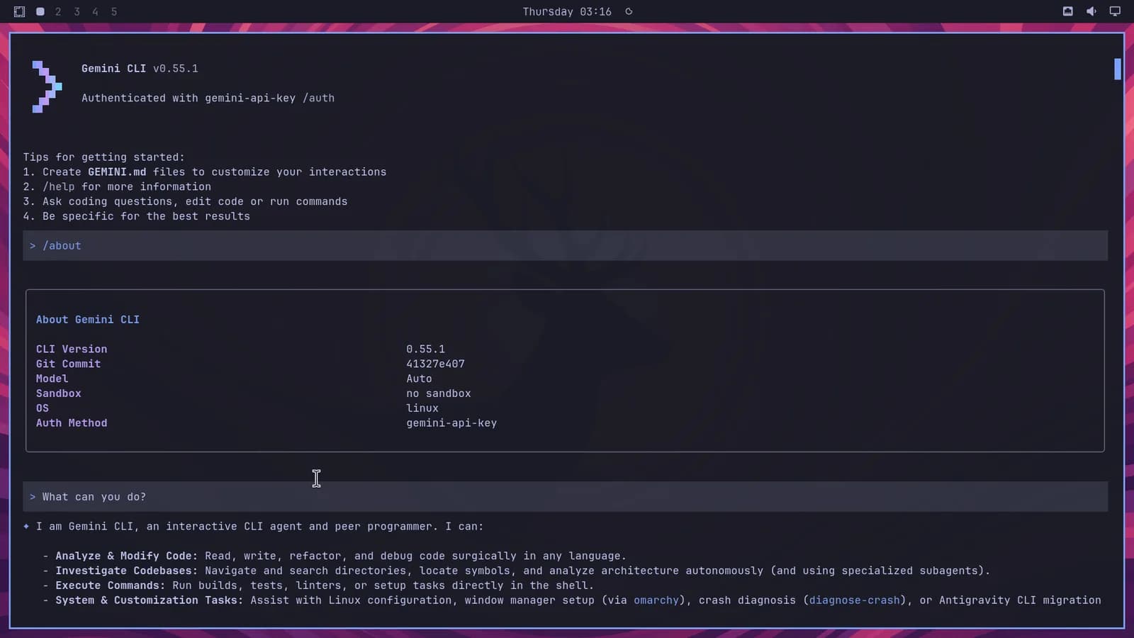The image size is (1134, 638).
Task: Click the '/help for more information' tip
Action: [x=117, y=186]
